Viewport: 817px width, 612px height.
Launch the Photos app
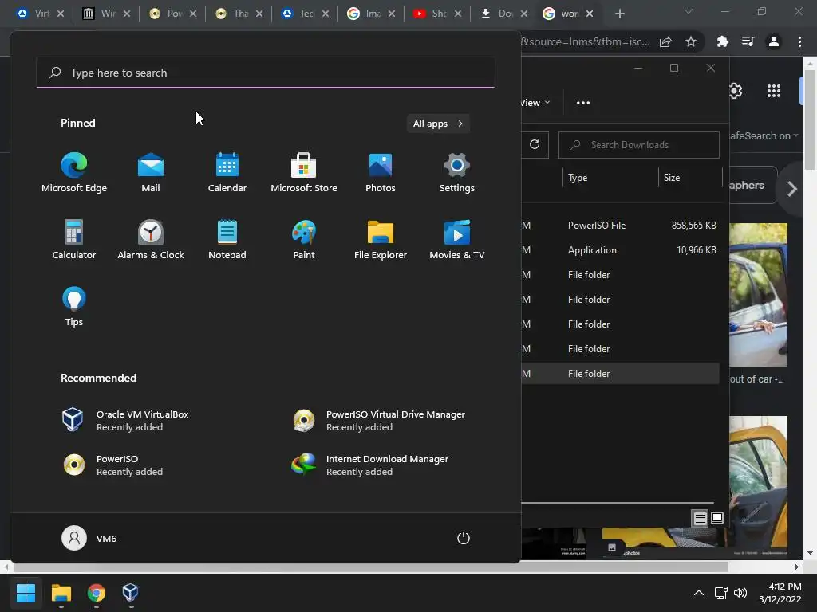coord(381,173)
